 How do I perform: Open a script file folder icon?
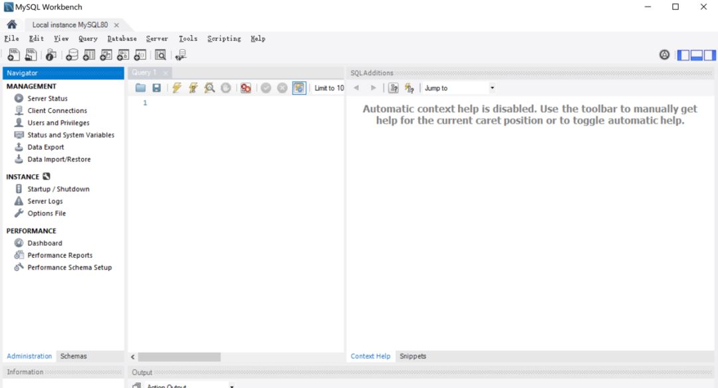pos(140,88)
